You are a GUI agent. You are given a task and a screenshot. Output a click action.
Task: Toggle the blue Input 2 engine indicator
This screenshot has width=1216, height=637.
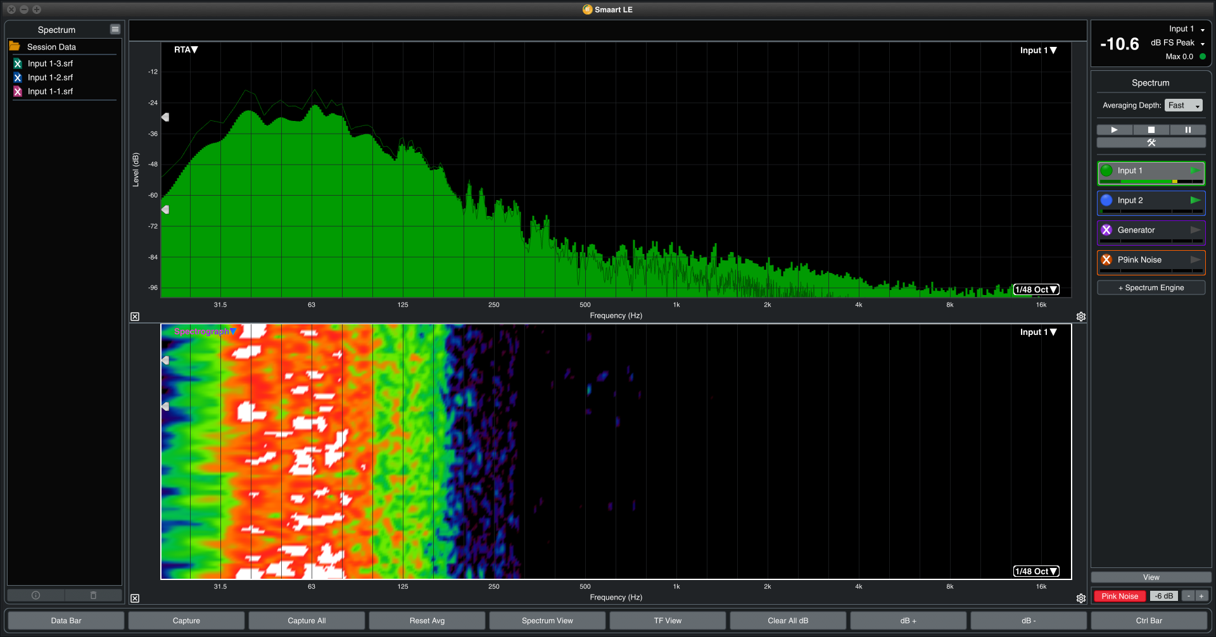1106,200
